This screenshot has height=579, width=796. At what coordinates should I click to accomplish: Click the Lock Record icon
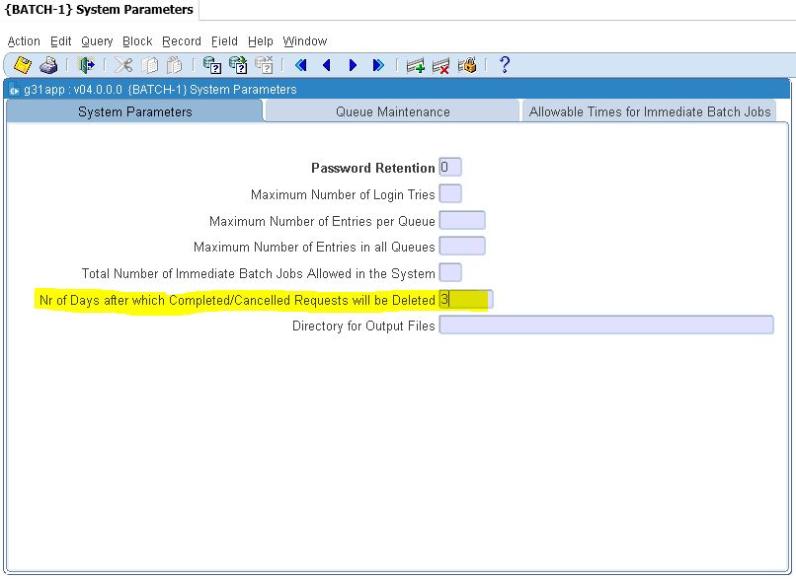coord(468,65)
